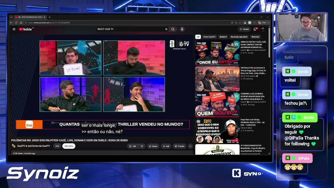Open the ONDE EU ESTOU video thumbnail

click(217, 53)
